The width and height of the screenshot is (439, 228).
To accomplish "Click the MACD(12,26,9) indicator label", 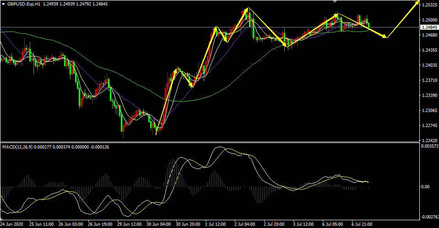I will [17, 147].
